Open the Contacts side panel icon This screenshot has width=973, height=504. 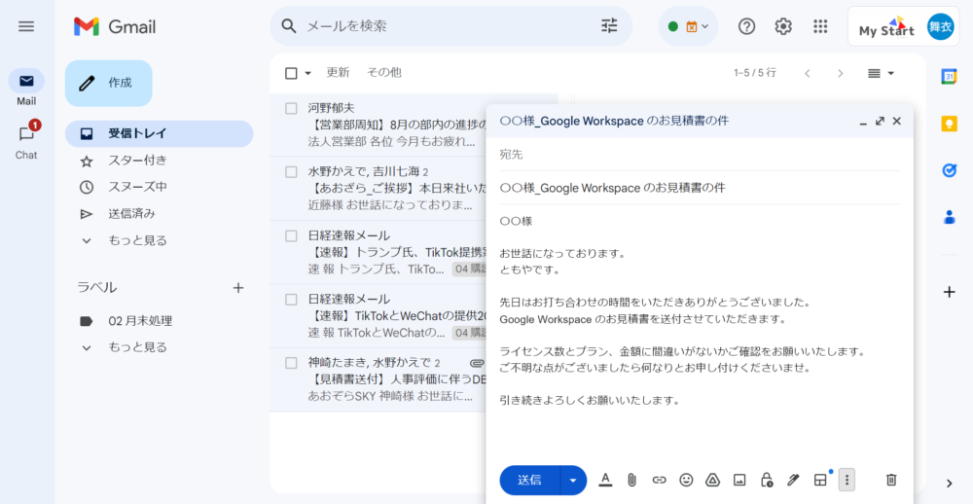pos(949,217)
